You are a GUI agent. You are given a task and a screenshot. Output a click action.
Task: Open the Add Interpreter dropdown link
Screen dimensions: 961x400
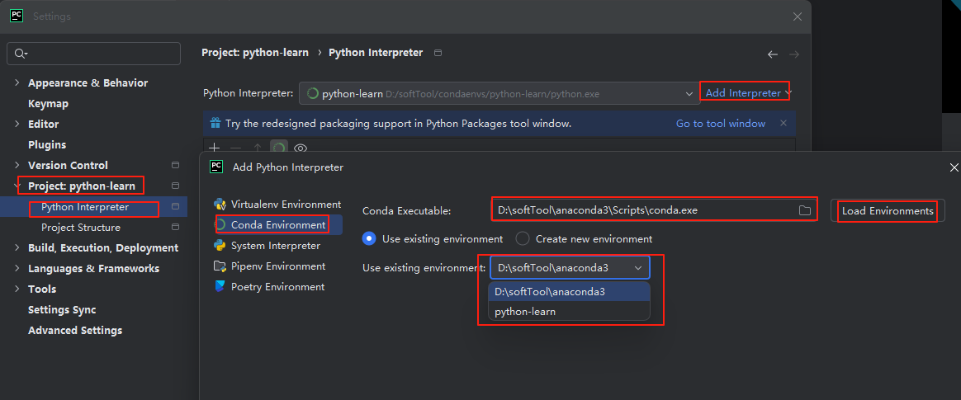coord(748,93)
